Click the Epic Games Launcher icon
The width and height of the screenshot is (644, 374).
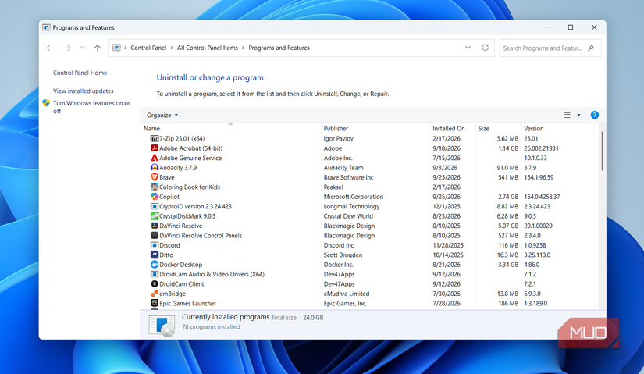click(155, 303)
